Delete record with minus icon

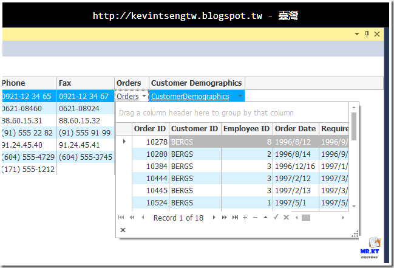tap(256, 218)
